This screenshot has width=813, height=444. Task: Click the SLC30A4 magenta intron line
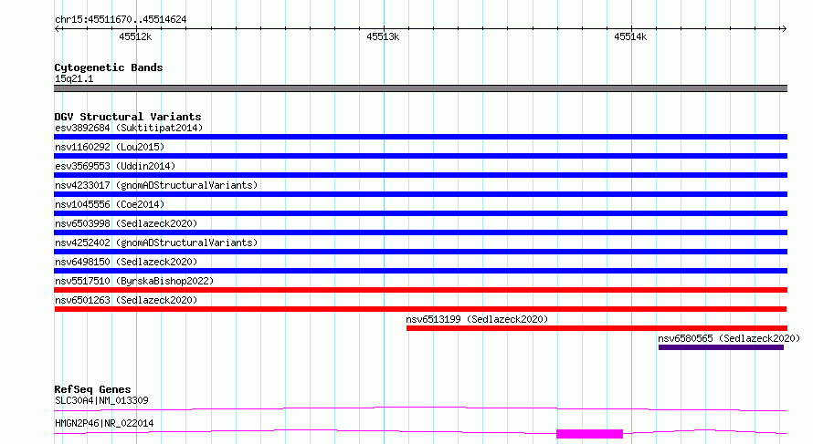click(420, 408)
